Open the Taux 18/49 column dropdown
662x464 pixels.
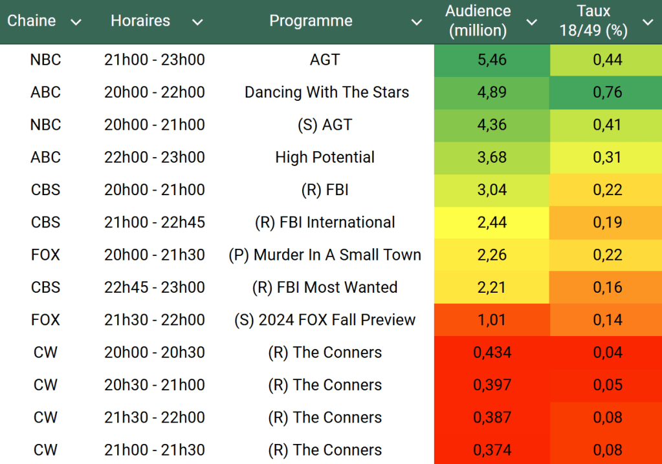pyautogui.click(x=647, y=22)
